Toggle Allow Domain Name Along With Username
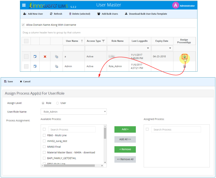The image size is (216, 178). click(23, 25)
